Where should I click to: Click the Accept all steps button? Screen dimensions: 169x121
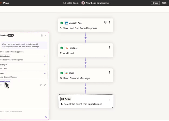point(5,81)
